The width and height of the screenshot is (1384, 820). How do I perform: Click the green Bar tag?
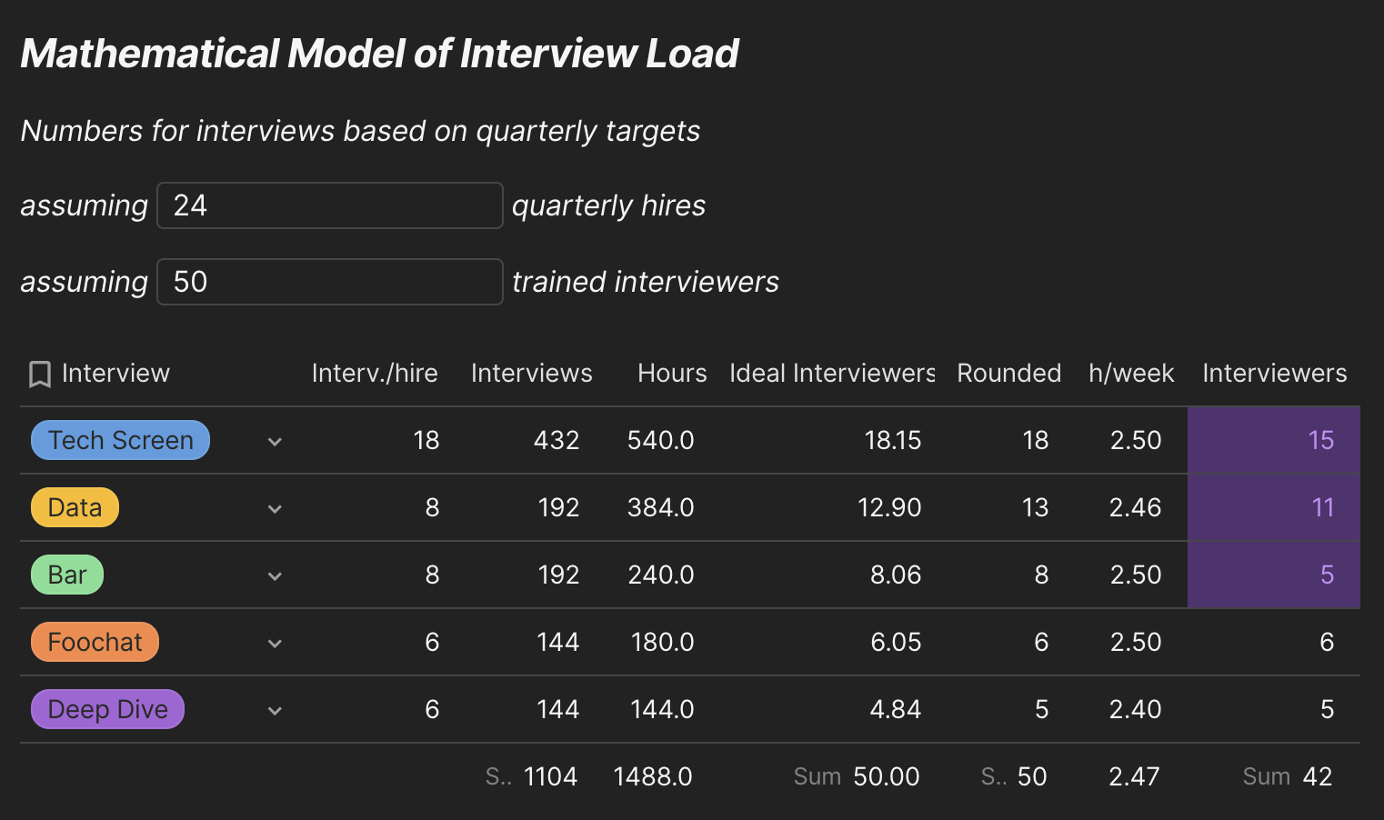point(67,575)
